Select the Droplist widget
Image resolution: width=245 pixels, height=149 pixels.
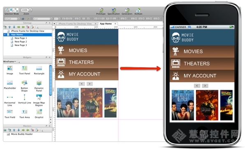tap(39, 114)
